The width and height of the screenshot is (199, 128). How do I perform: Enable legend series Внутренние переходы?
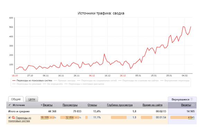[175, 81]
